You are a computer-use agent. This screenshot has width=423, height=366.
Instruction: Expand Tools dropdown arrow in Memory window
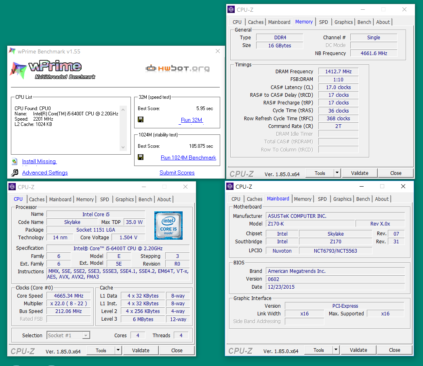click(x=337, y=173)
